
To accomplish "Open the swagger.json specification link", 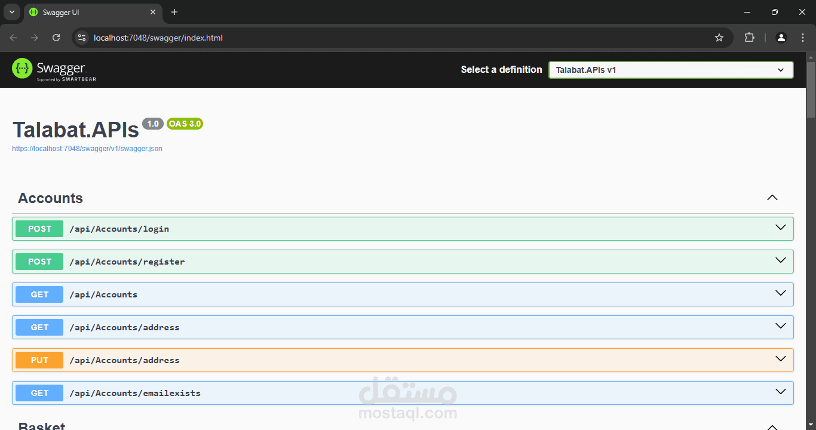I will [x=87, y=149].
